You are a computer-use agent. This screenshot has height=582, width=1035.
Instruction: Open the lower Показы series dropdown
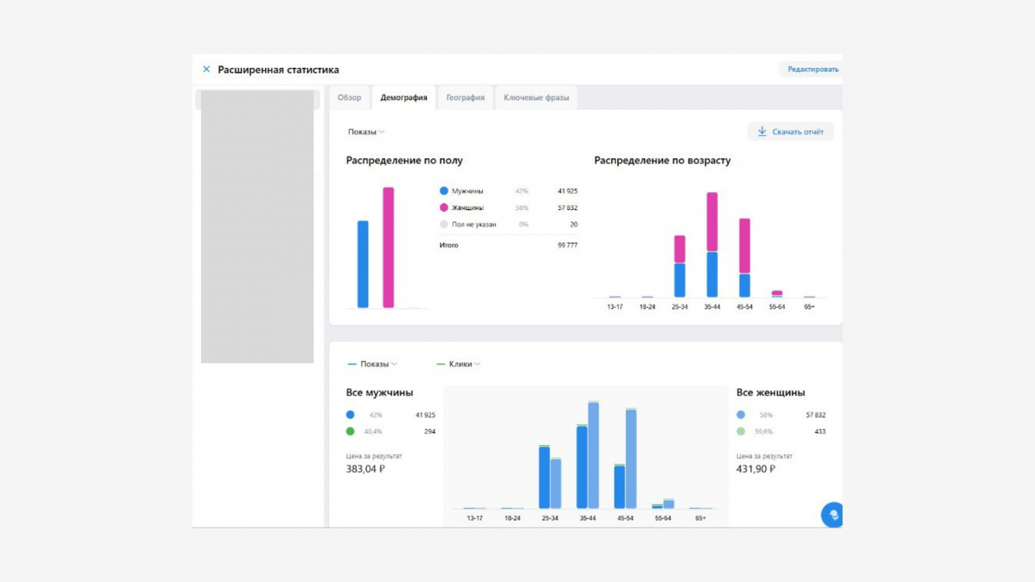click(x=373, y=364)
